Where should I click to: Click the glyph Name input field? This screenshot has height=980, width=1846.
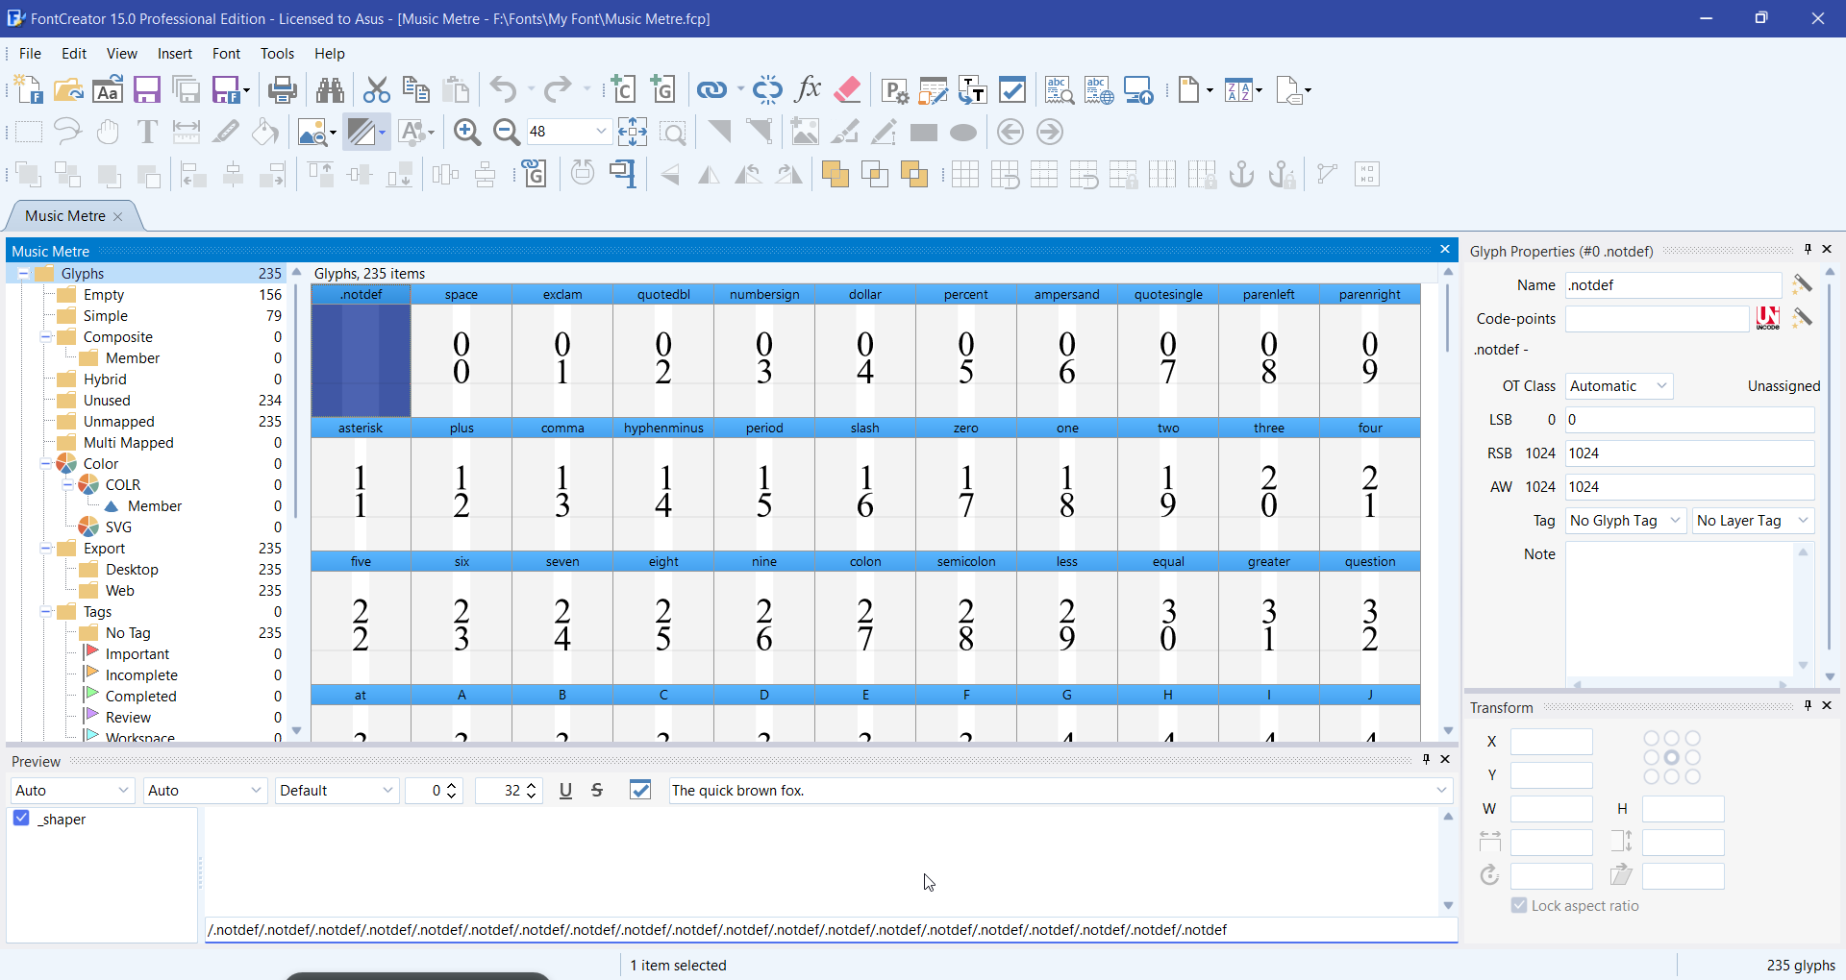(1674, 285)
